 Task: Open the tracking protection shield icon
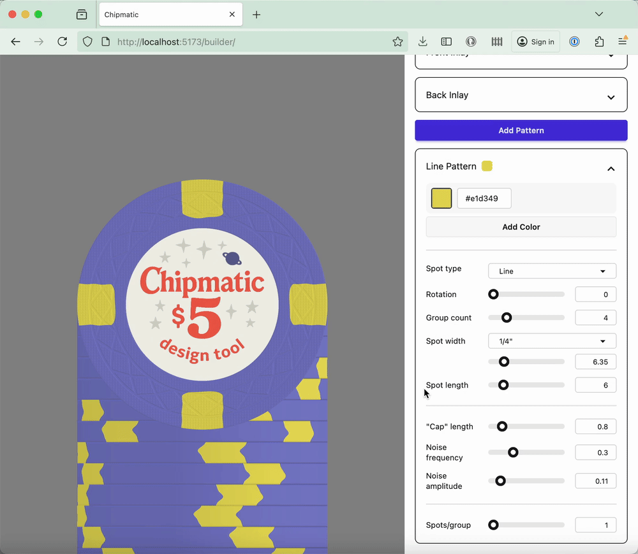click(x=87, y=41)
